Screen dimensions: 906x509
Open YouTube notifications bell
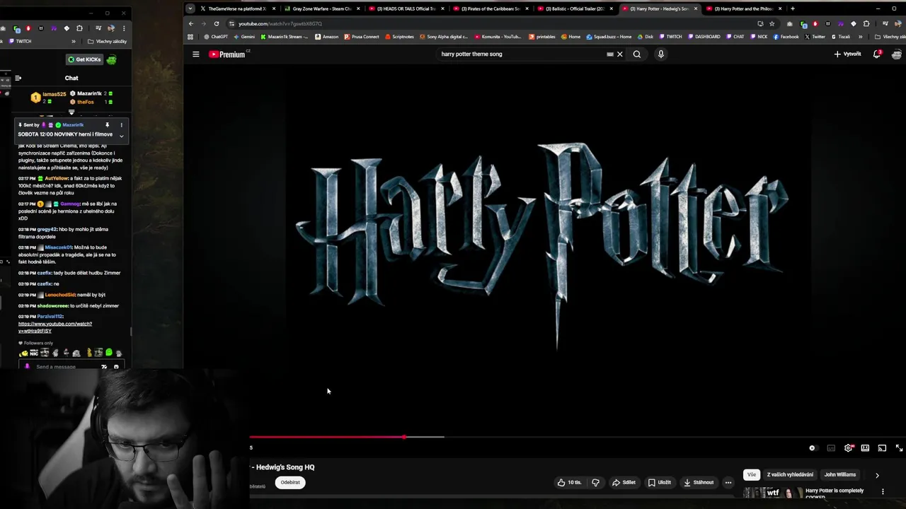click(x=877, y=54)
